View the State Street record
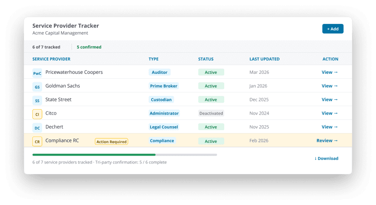Screen dimensions: 376x205 pos(329,99)
